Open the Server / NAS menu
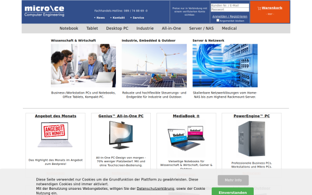 click(201, 28)
